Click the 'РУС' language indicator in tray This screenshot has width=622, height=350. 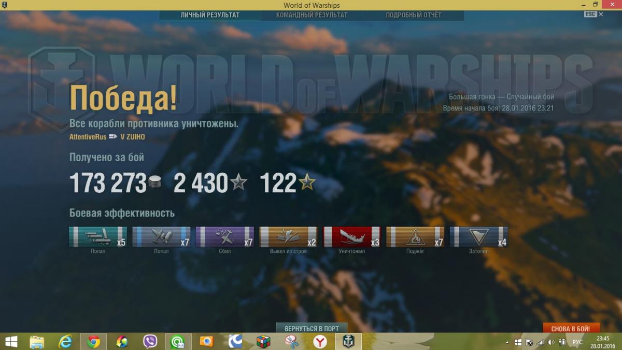(x=577, y=342)
